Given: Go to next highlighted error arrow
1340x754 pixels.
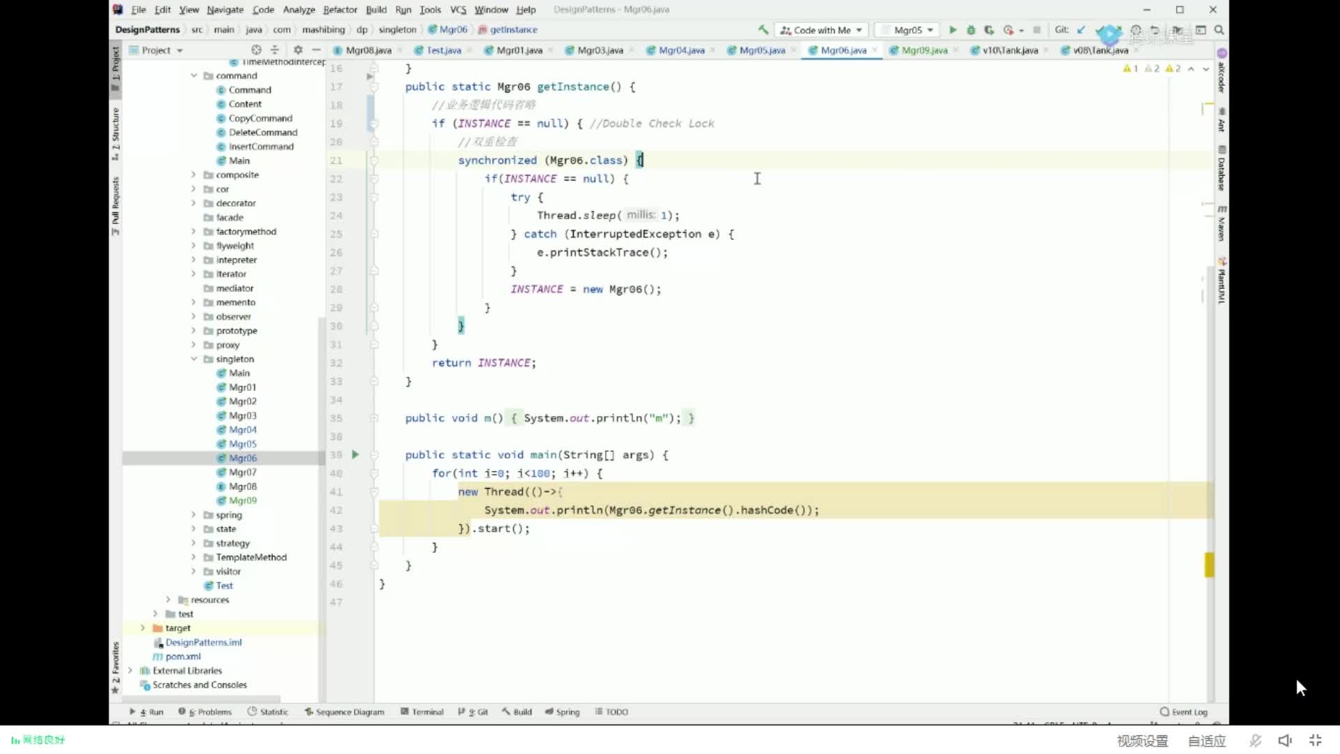Looking at the screenshot, I should pyautogui.click(x=1206, y=68).
